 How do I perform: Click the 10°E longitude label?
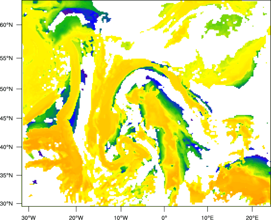[207, 218]
